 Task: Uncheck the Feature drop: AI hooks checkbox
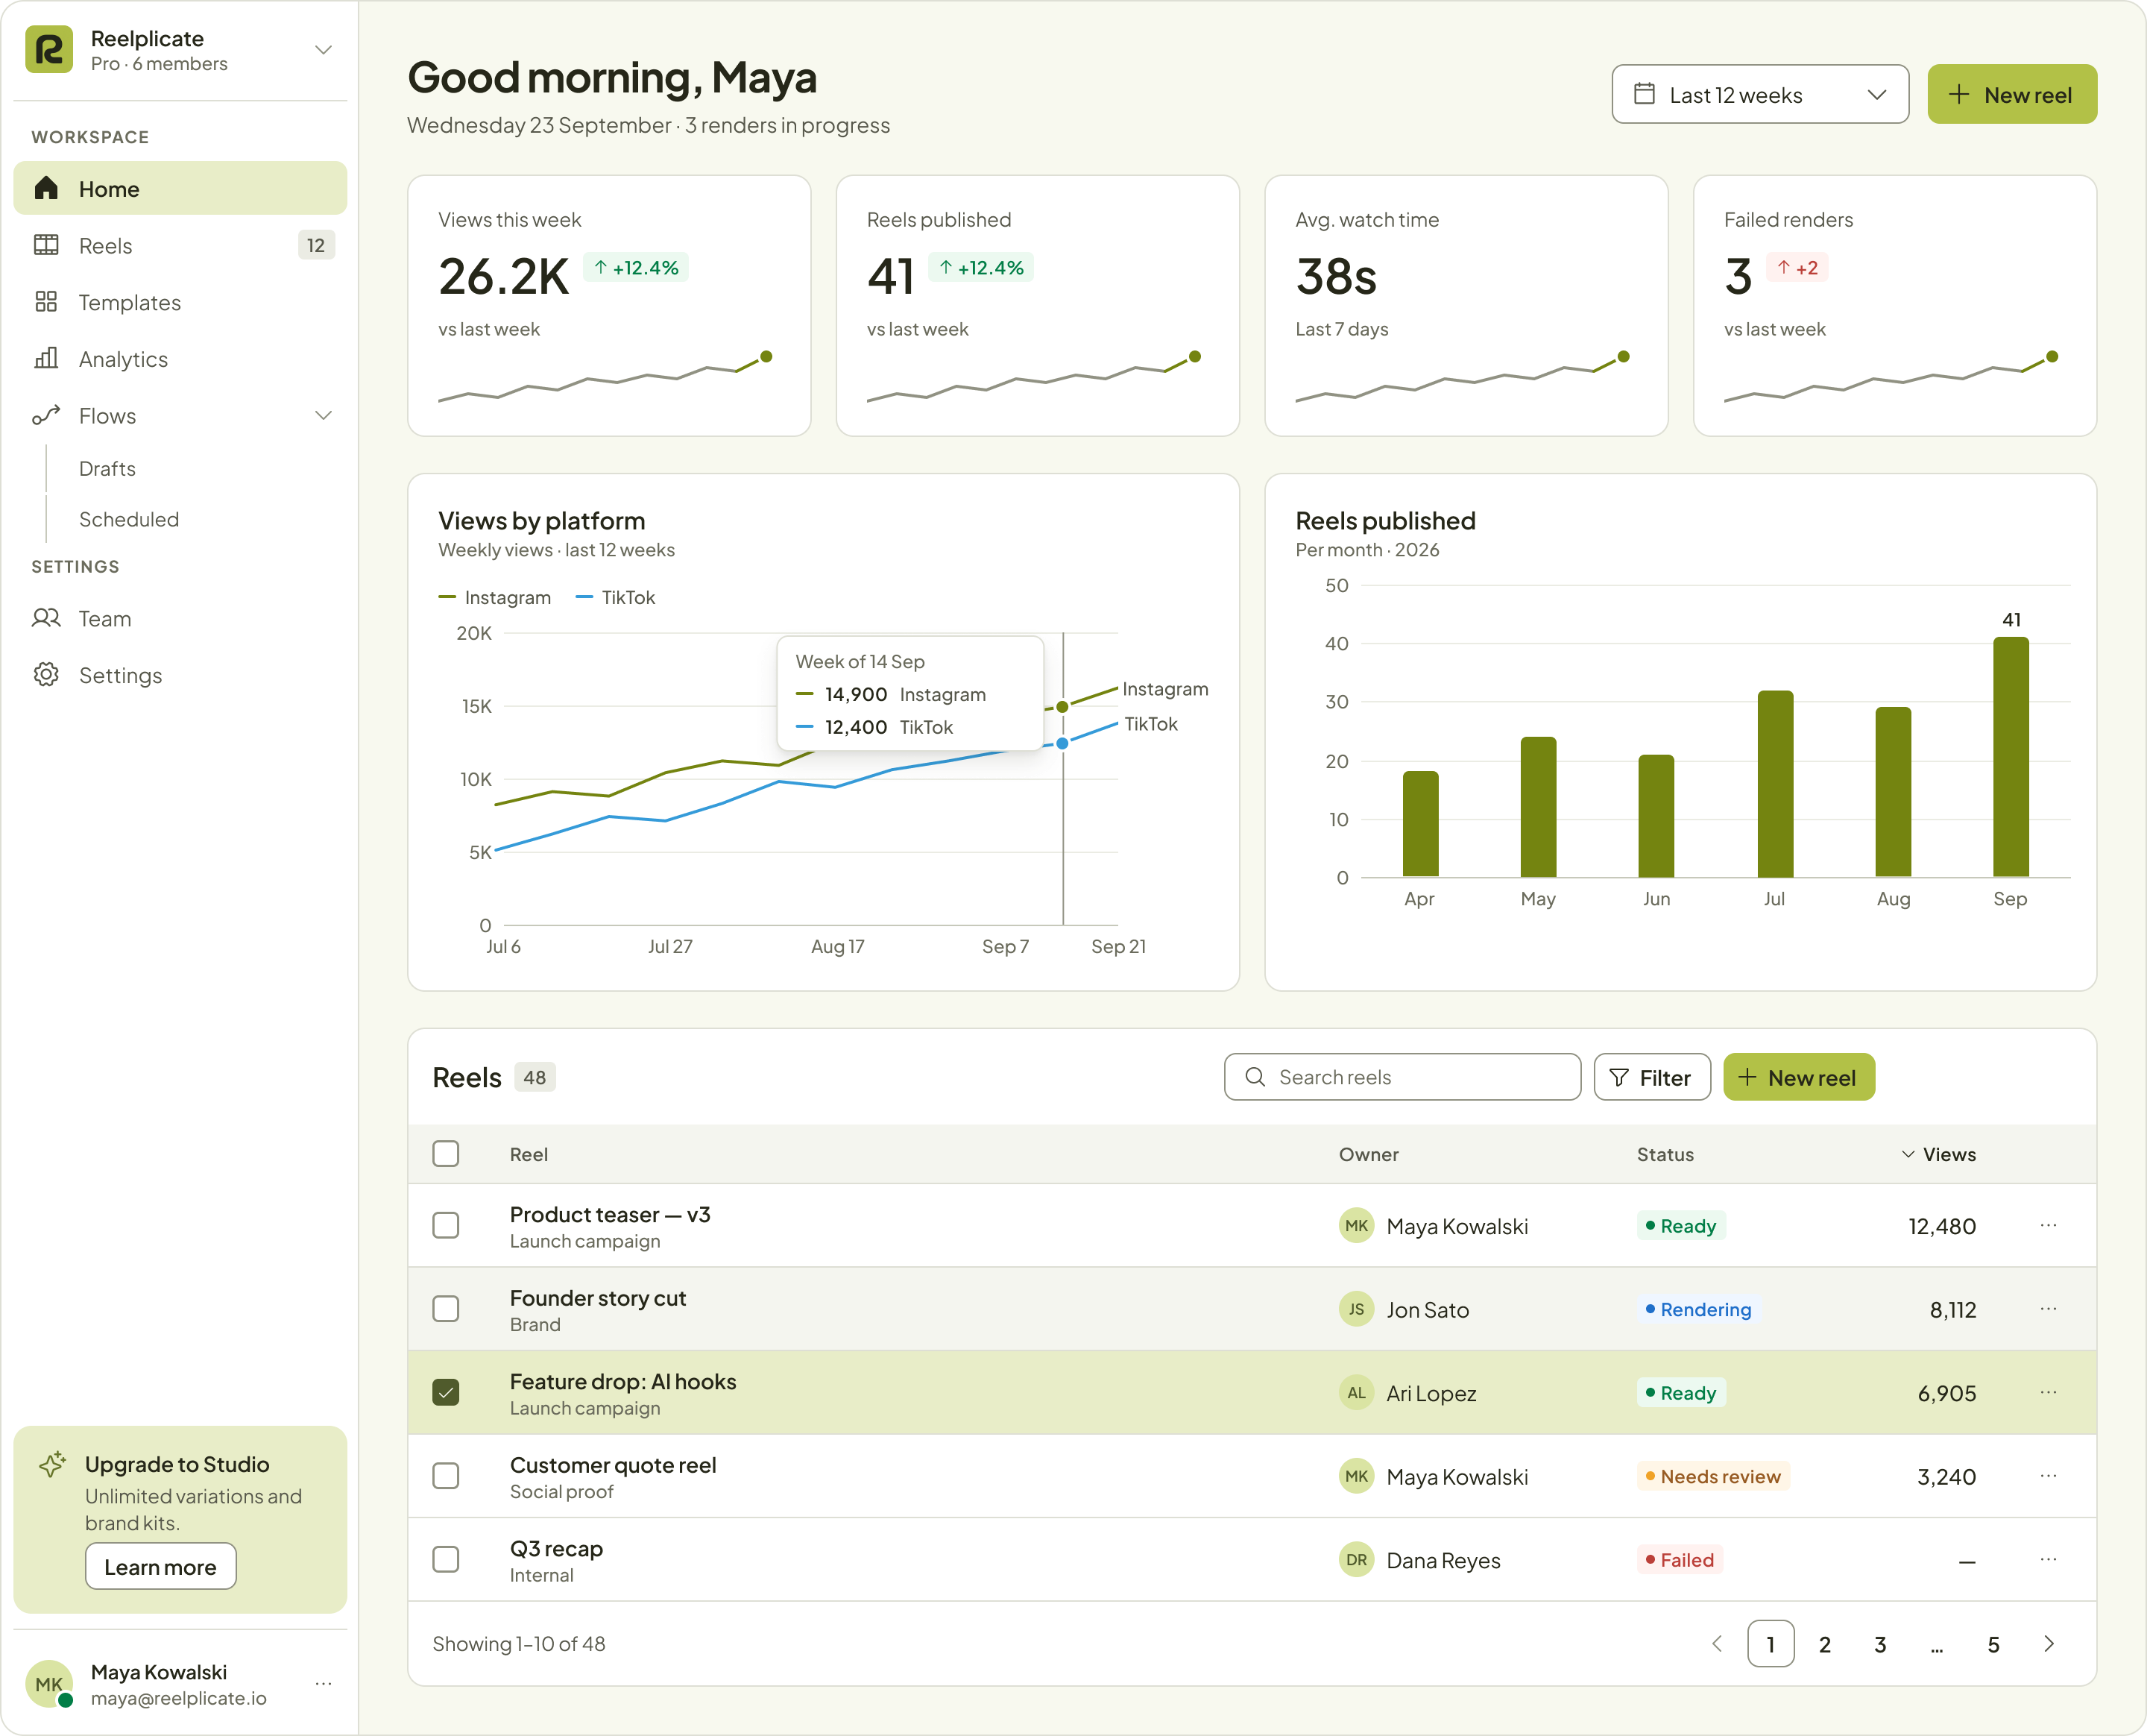(x=446, y=1392)
